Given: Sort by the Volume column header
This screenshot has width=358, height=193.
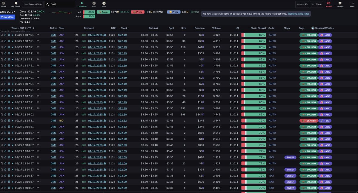Looking at the screenshot, I should 216,28.
